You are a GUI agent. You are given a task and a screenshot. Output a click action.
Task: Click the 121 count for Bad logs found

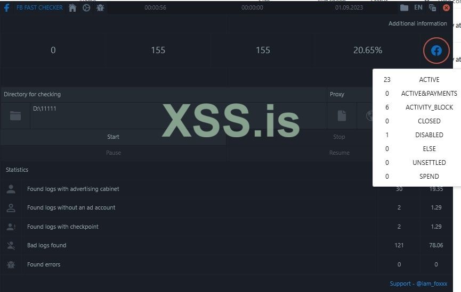click(x=399, y=245)
